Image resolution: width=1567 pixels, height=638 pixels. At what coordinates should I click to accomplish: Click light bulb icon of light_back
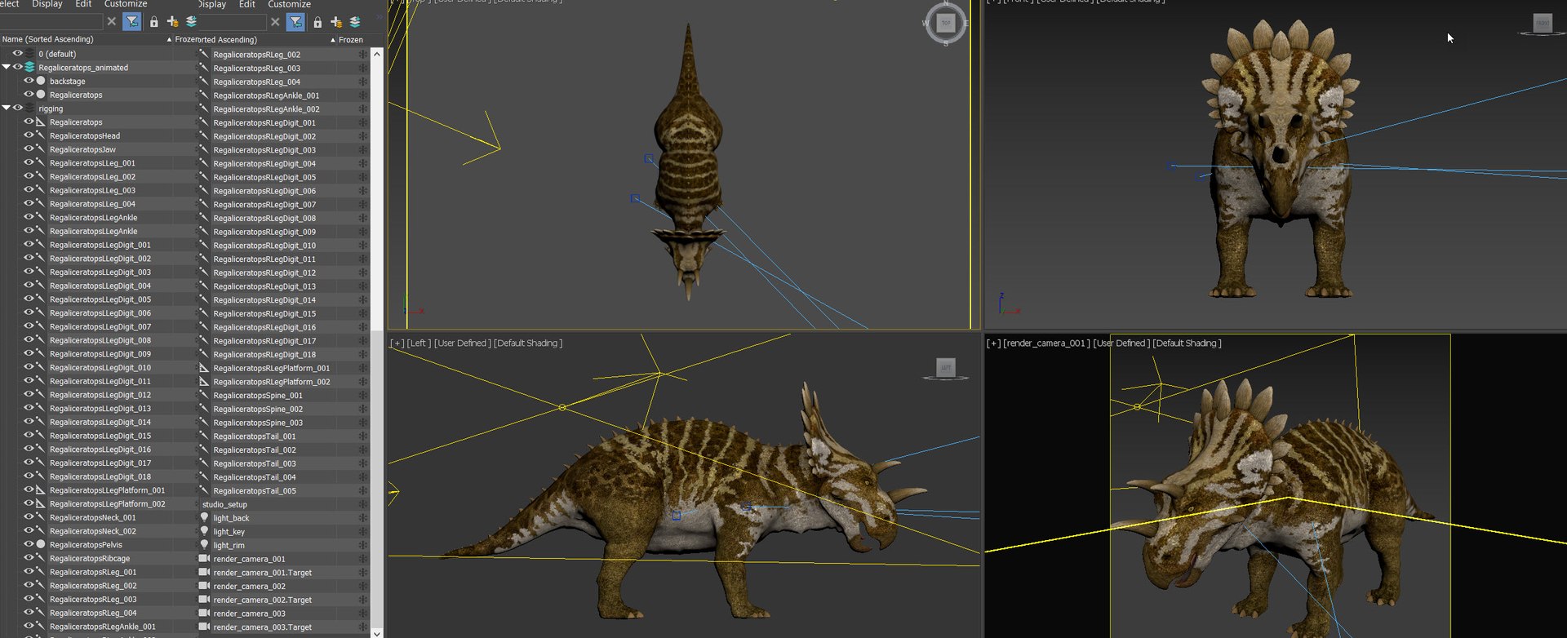pyautogui.click(x=205, y=517)
